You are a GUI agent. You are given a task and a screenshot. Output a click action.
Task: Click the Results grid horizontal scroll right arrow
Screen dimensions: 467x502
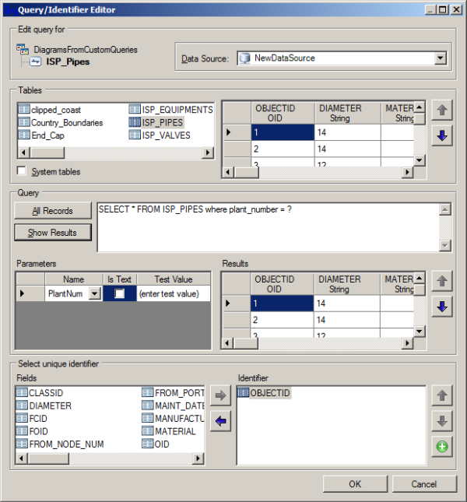(x=407, y=343)
